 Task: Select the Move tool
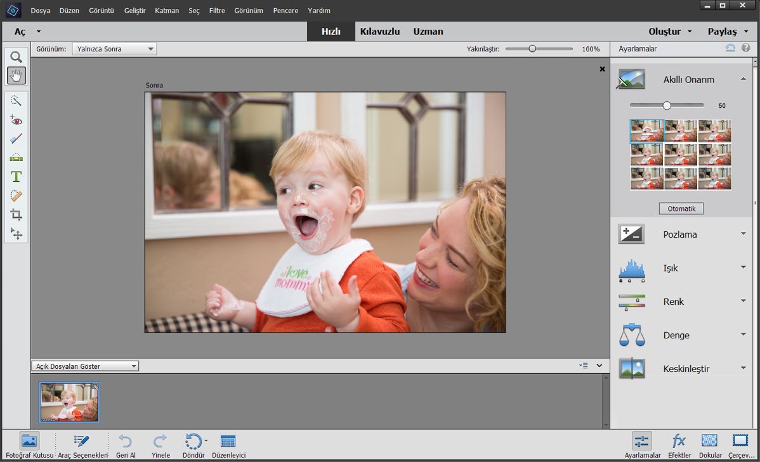pos(16,234)
